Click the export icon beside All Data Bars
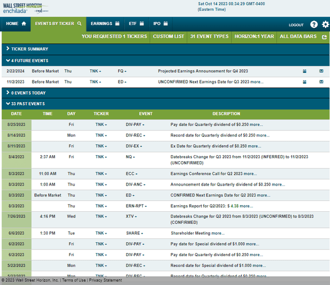Image resolution: width=330 pixels, height=285 pixels. pyautogui.click(x=324, y=37)
